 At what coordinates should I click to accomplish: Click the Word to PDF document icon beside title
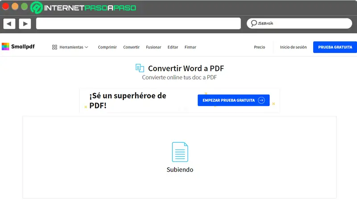coord(140,68)
